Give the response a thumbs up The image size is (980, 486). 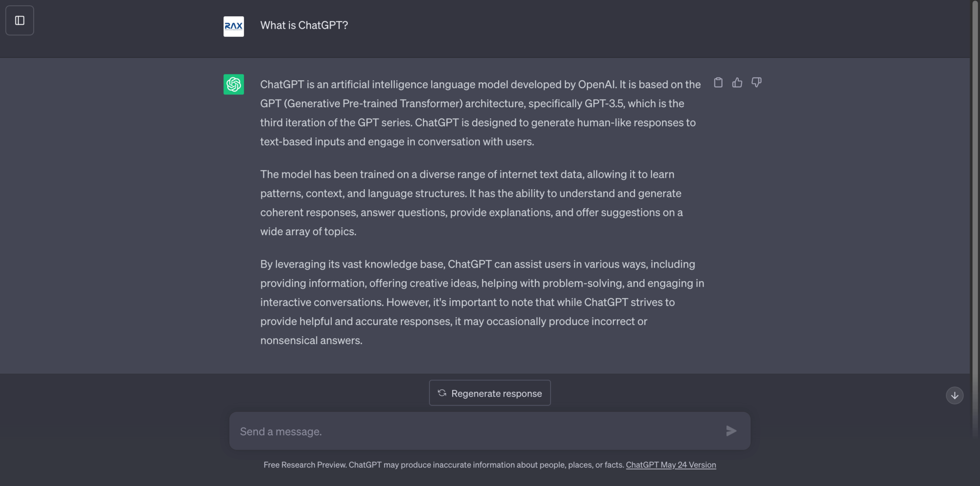pos(737,83)
